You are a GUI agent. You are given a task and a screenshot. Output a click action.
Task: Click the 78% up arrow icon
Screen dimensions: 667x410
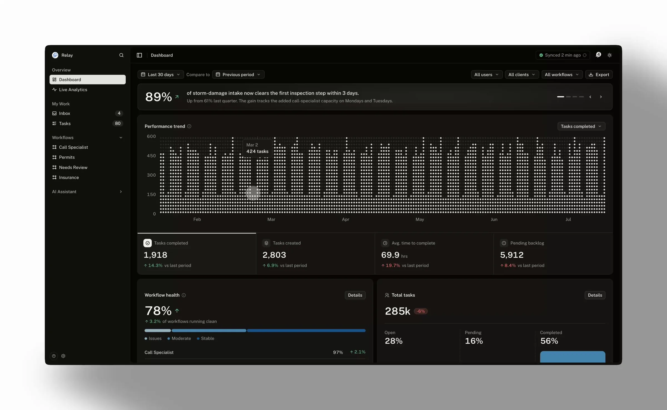click(x=177, y=311)
